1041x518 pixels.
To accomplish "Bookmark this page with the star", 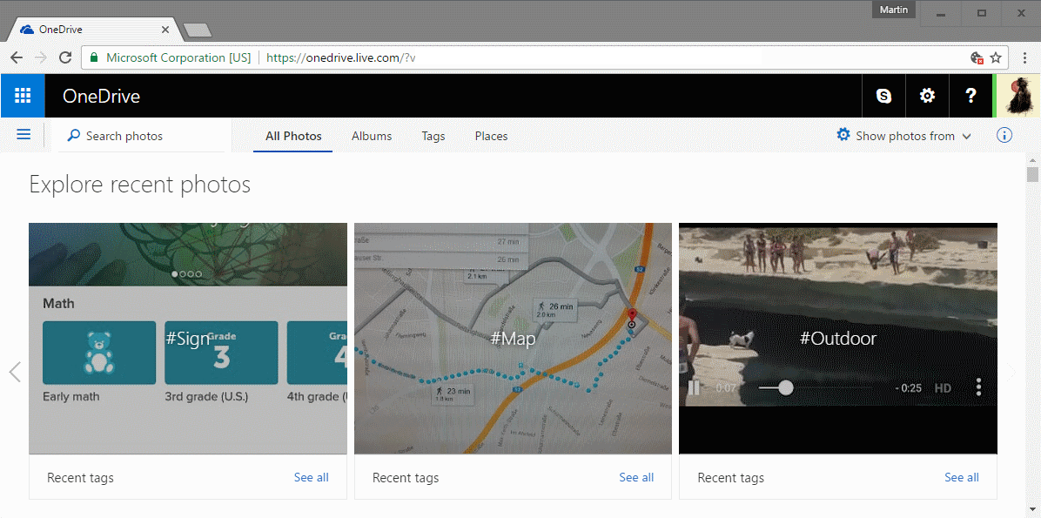I will click(x=995, y=57).
